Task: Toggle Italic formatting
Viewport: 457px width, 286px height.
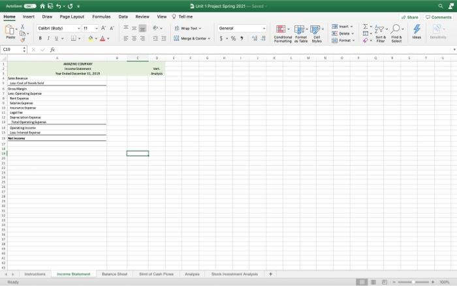Action: coord(48,38)
